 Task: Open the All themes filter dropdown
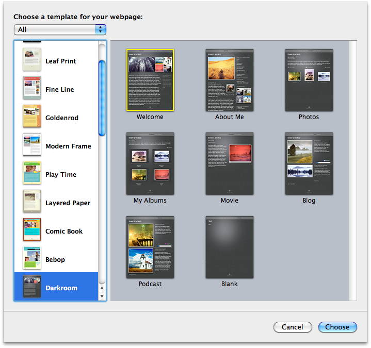pos(60,29)
